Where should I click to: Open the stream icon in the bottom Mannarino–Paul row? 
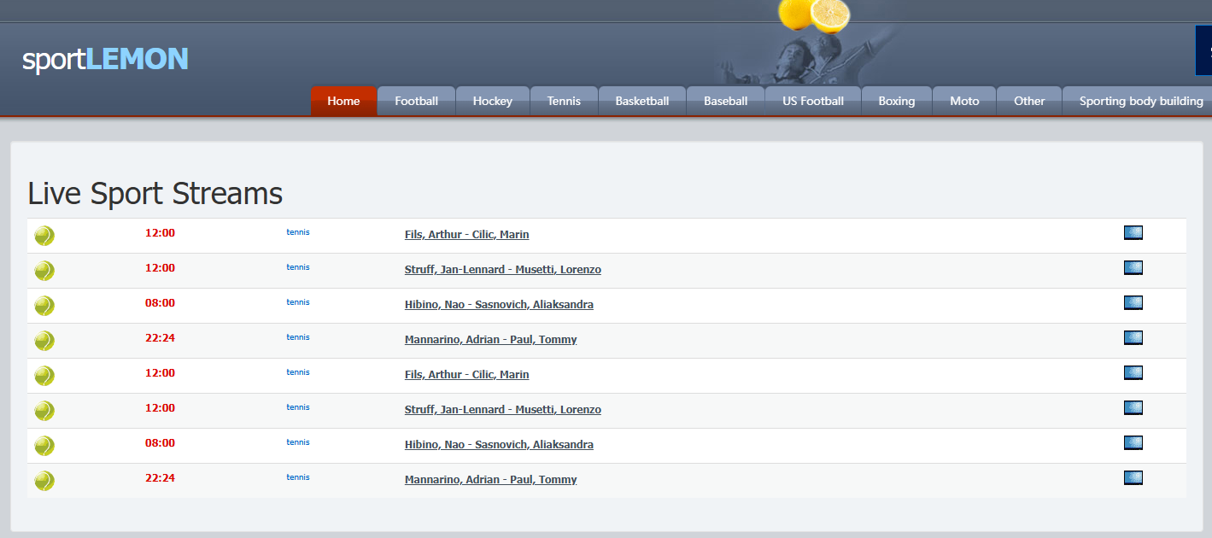coord(1133,478)
